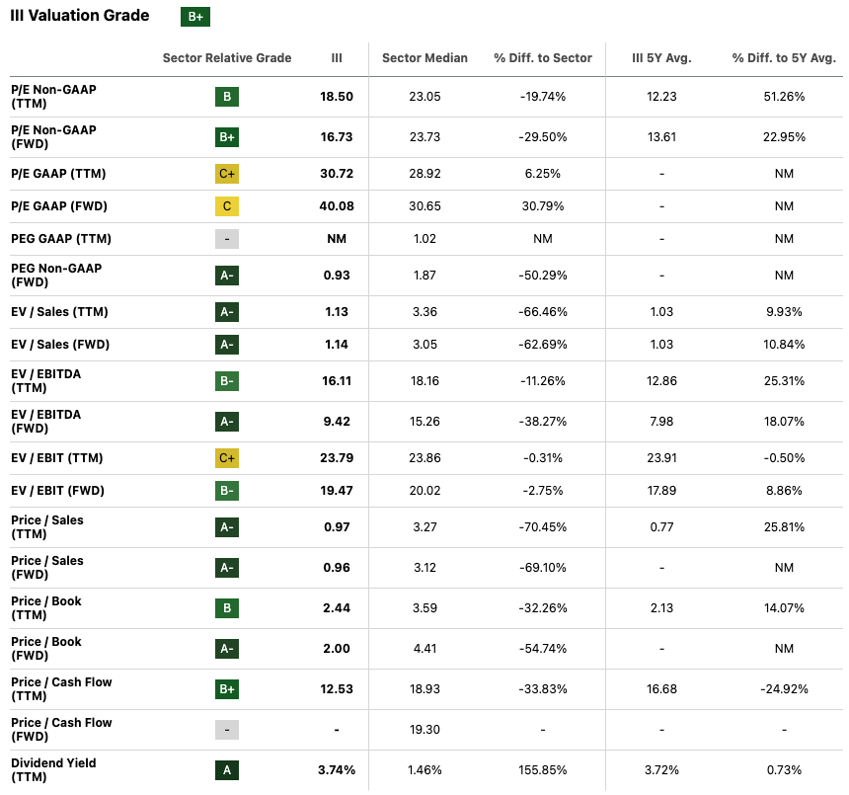Click the A grade badge for Dividend Yield (TTM)
Image resolution: width=849 pixels, height=795 pixels.
pos(227,770)
